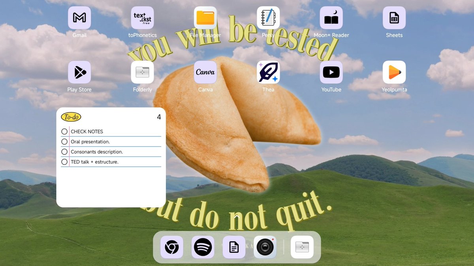Viewport: 474px width, 266px height.
Task: Launch the Camera from the dock
Action: (x=265, y=247)
